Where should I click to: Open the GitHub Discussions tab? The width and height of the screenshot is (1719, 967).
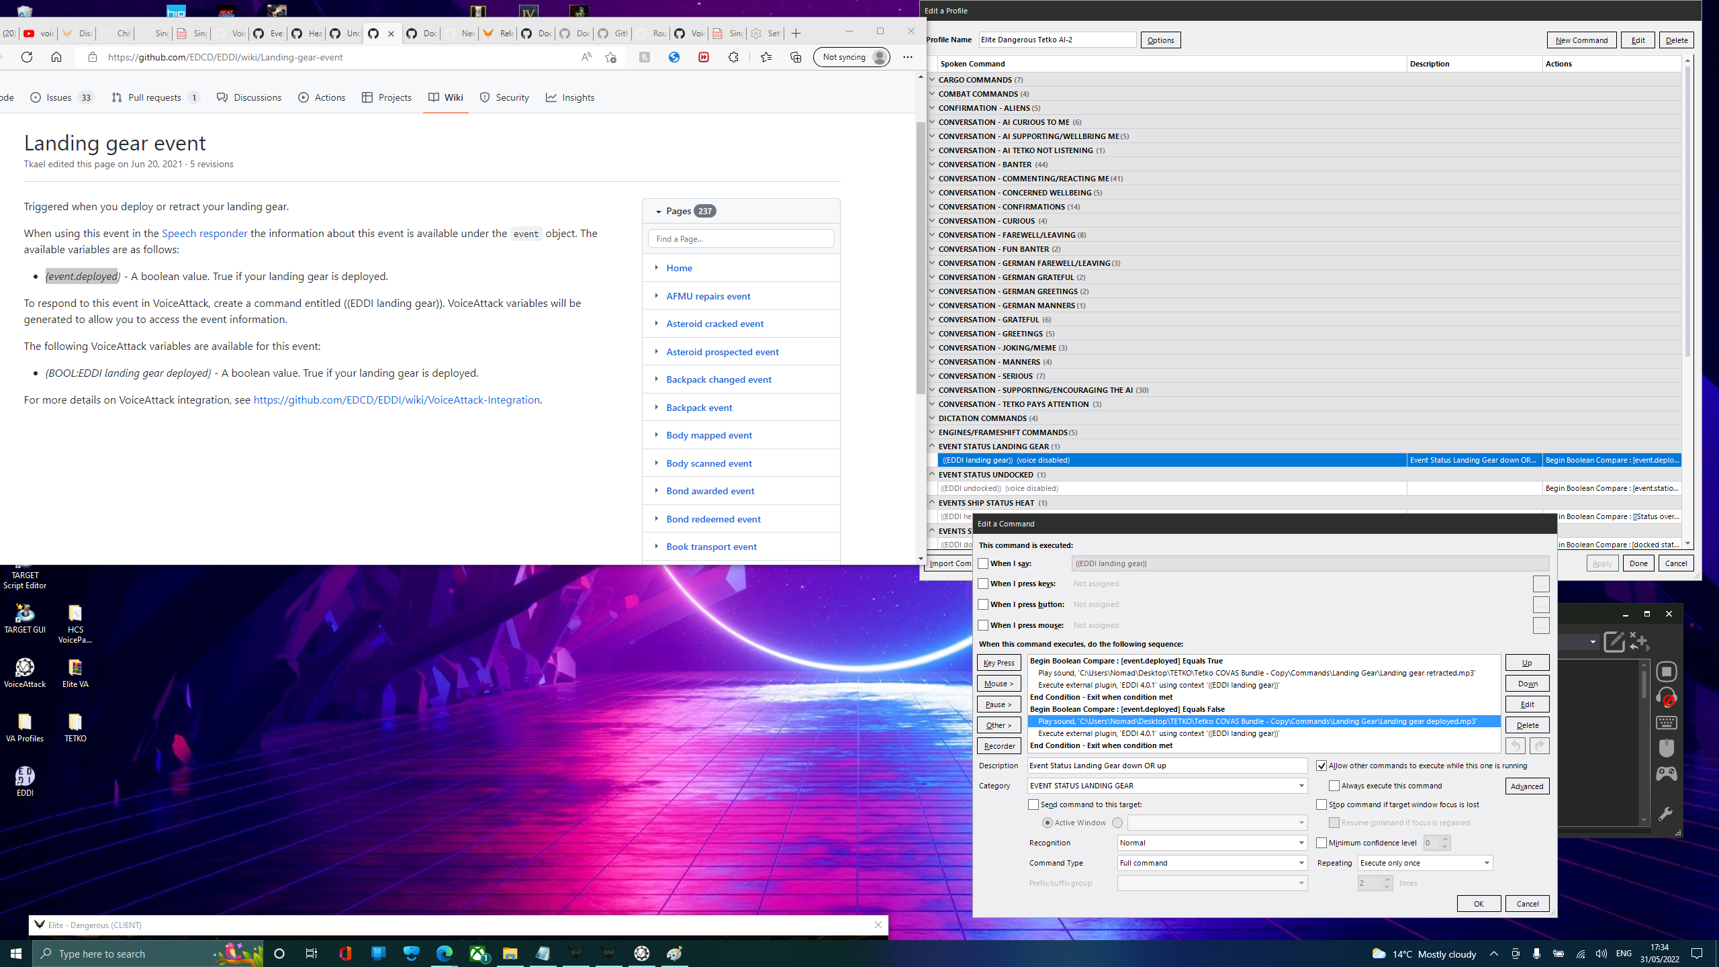[x=249, y=97]
